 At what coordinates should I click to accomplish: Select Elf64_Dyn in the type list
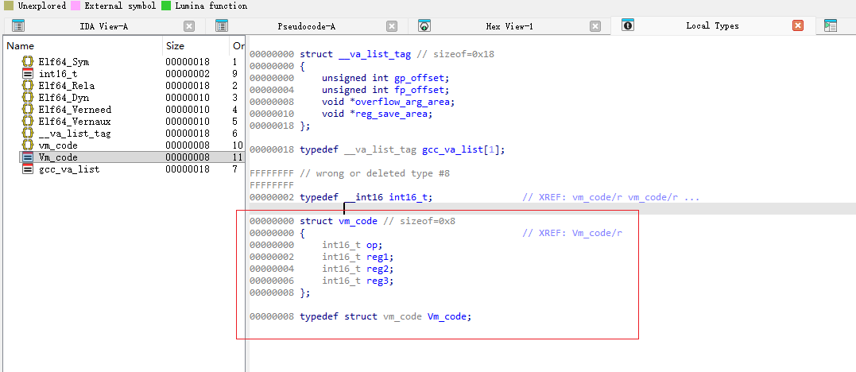[64, 98]
